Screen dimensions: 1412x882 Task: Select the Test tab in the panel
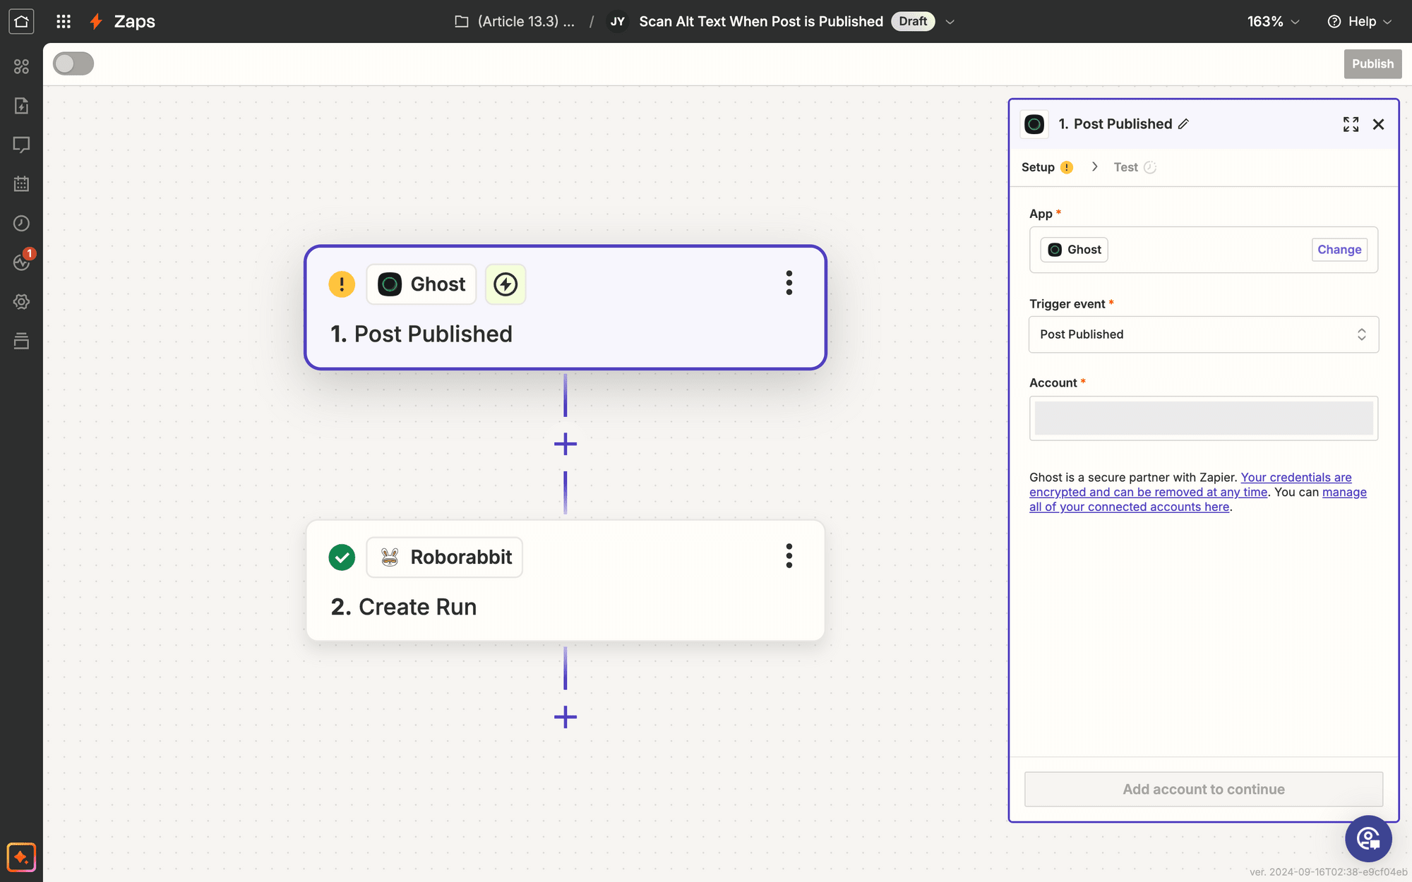click(1125, 167)
